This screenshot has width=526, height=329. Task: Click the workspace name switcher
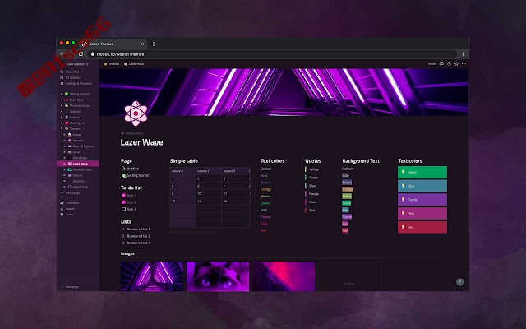click(x=76, y=64)
